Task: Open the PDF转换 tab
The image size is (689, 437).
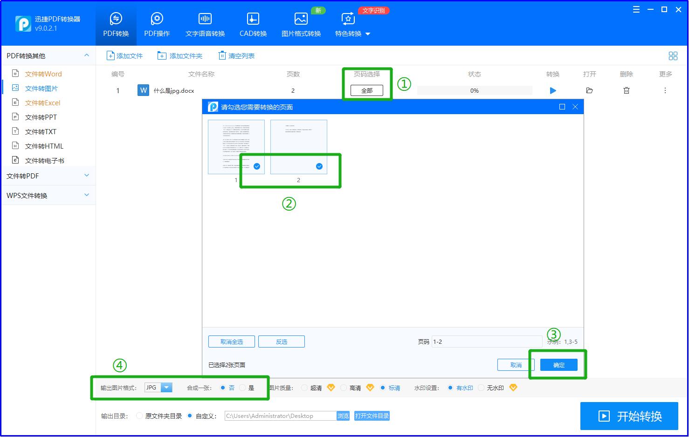Action: [116, 26]
